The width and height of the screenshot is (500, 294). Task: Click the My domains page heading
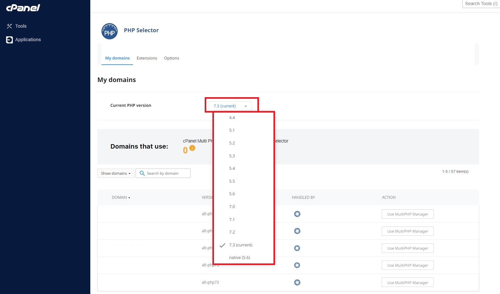click(x=117, y=80)
